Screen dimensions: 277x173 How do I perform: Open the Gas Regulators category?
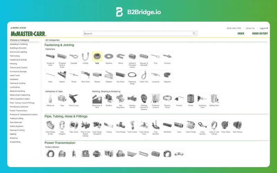[x=120, y=99]
